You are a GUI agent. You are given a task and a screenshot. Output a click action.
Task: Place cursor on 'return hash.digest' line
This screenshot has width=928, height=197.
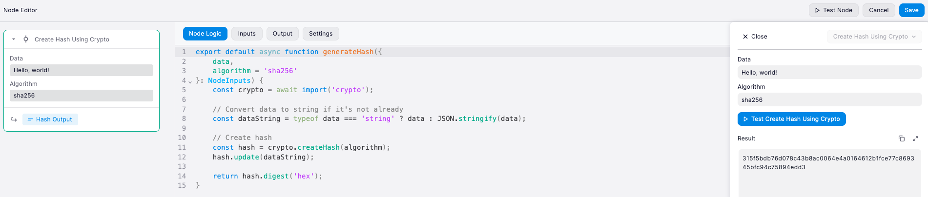[268, 176]
